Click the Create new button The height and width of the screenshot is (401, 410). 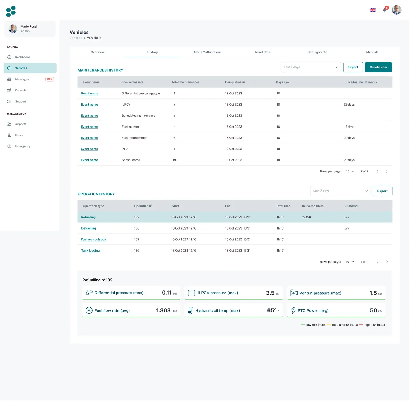point(378,67)
